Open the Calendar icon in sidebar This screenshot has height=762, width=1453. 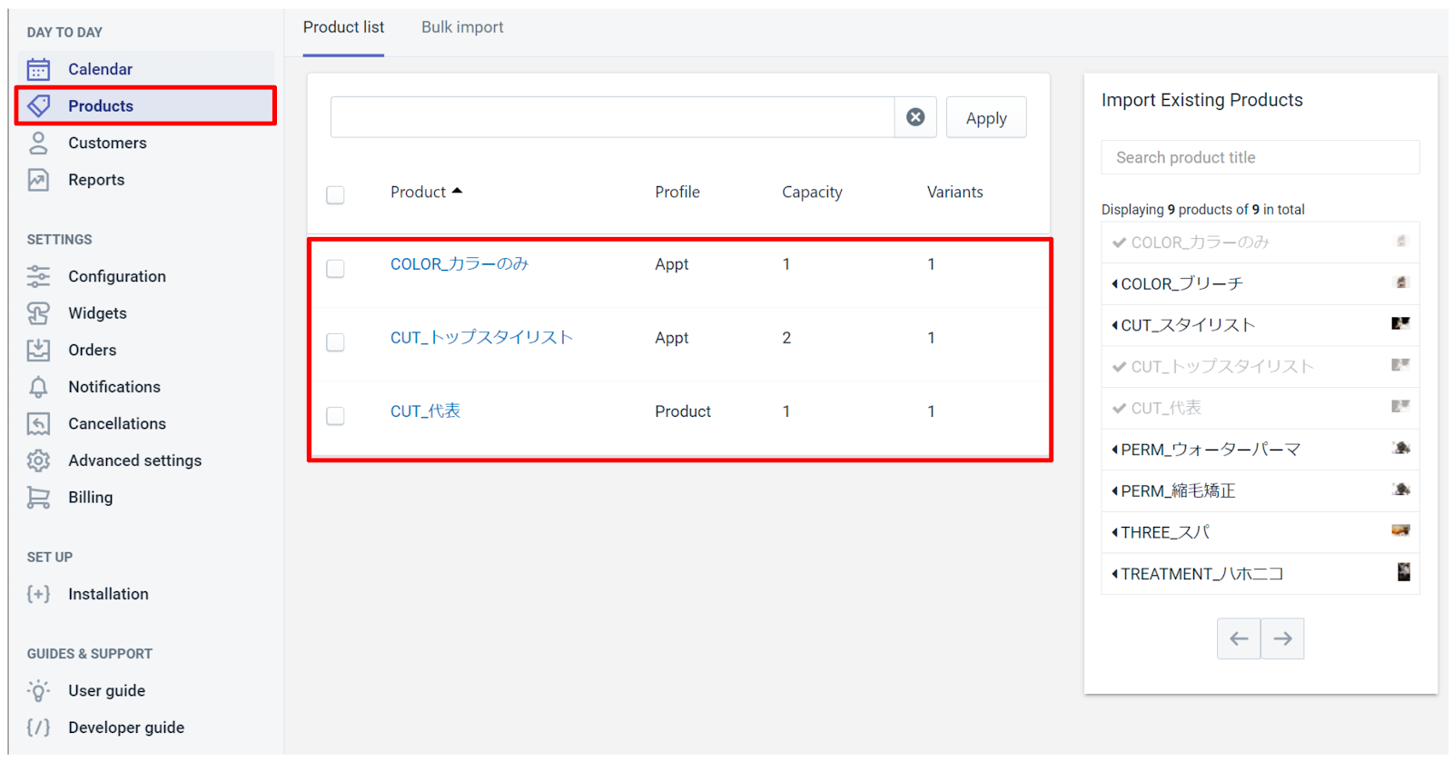pyautogui.click(x=38, y=69)
